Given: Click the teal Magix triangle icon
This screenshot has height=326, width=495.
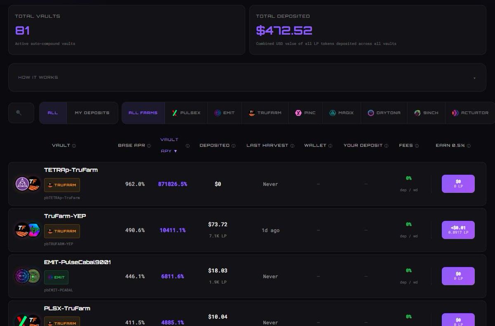Looking at the screenshot, I should point(332,113).
